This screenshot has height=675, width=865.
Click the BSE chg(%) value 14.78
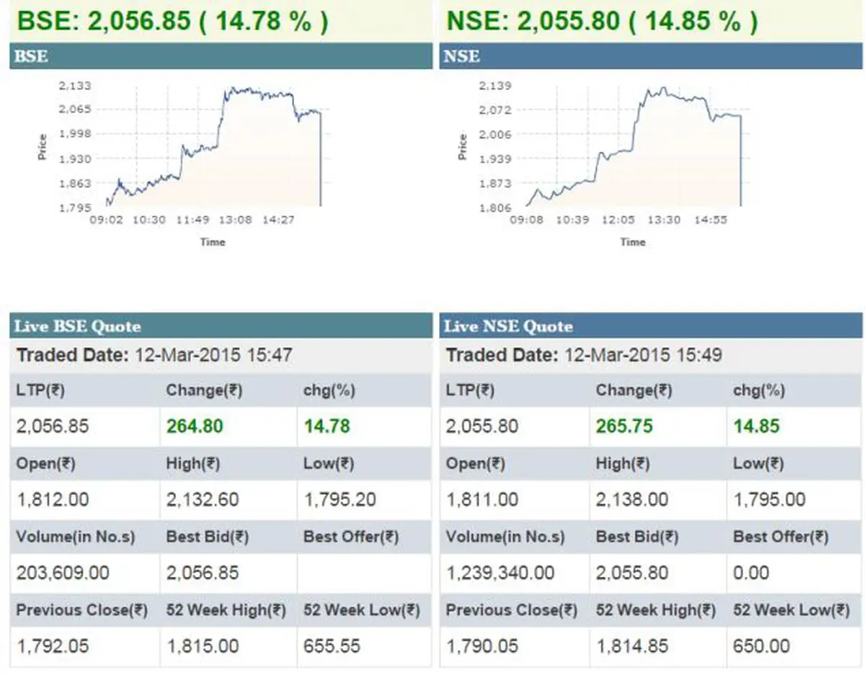pos(327,426)
